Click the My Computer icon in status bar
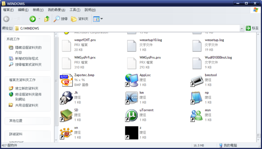The image size is (262, 149). [x=221, y=145]
